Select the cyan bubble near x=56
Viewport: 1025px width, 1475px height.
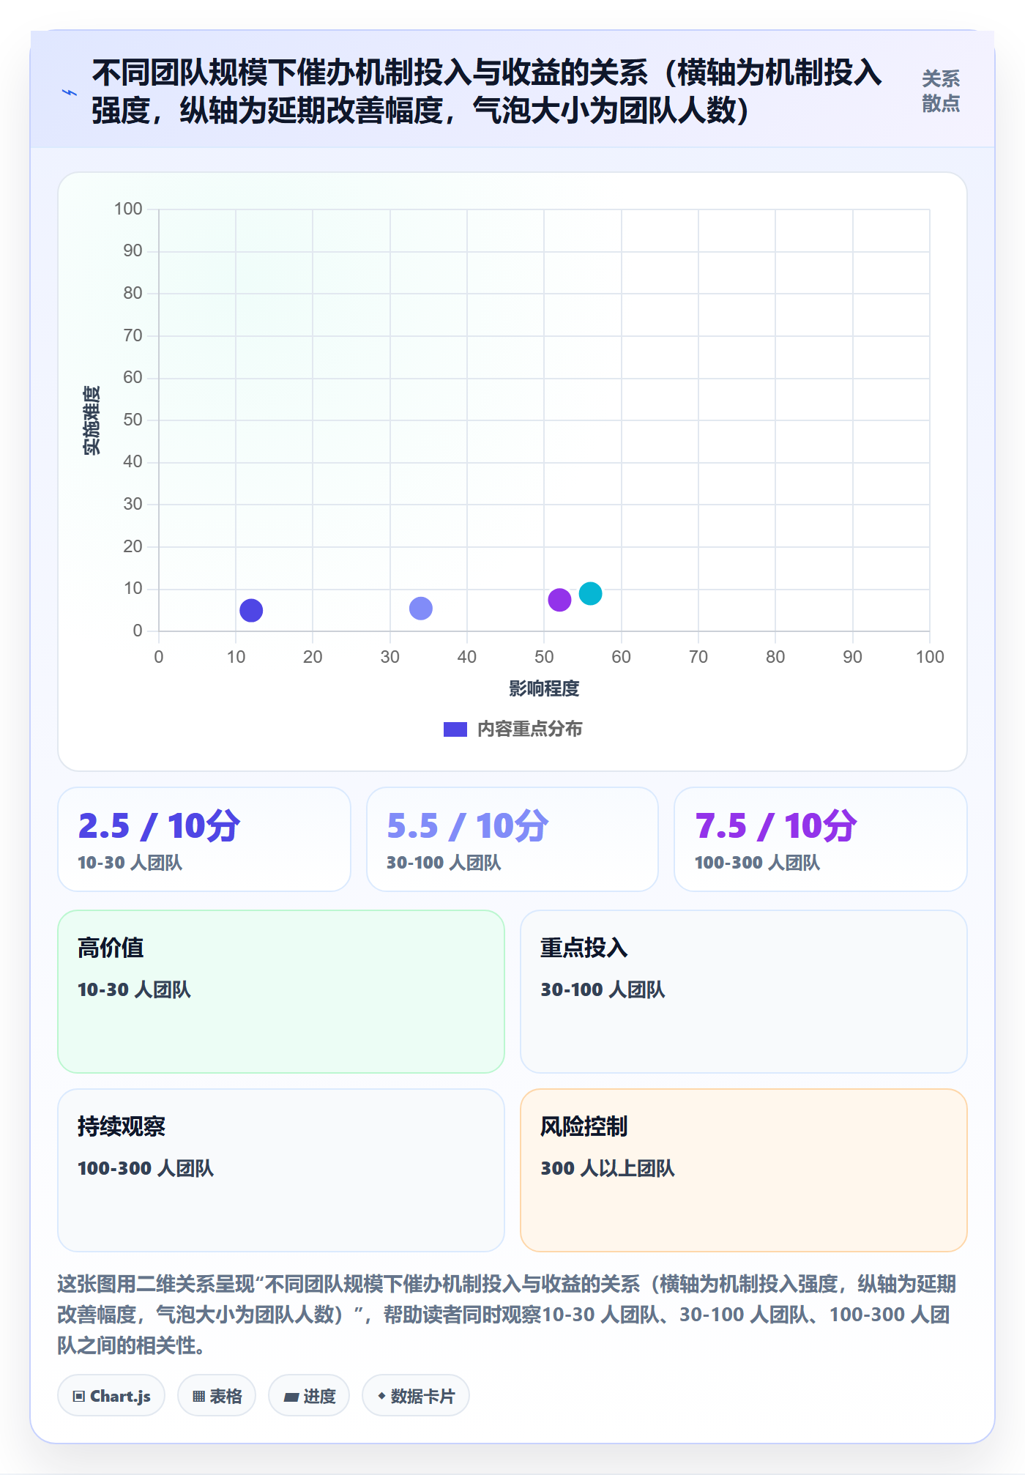(590, 593)
